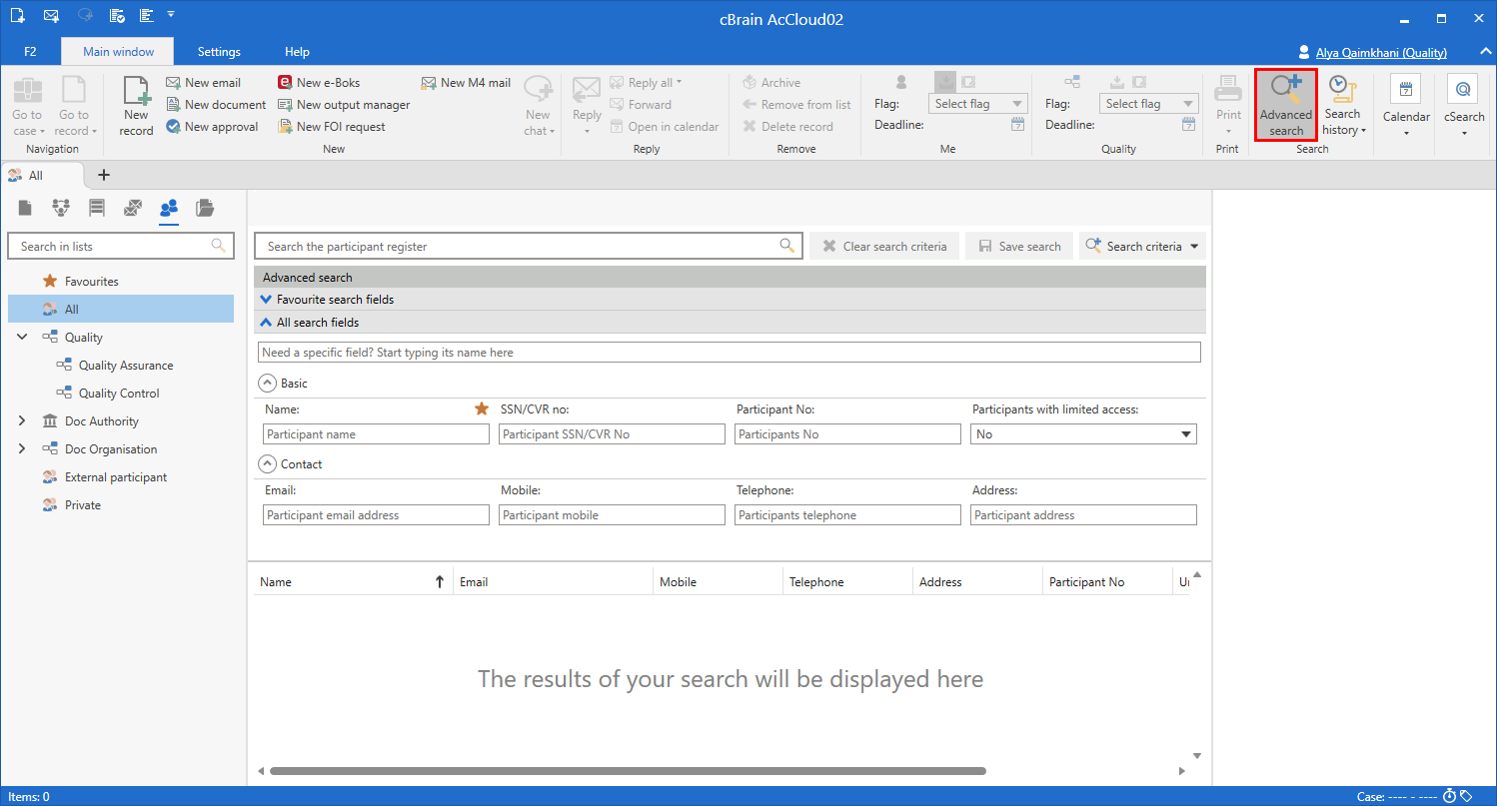Select the blue participants icon in sidebar
Image resolution: width=1497 pixels, height=806 pixels.
coord(169,208)
